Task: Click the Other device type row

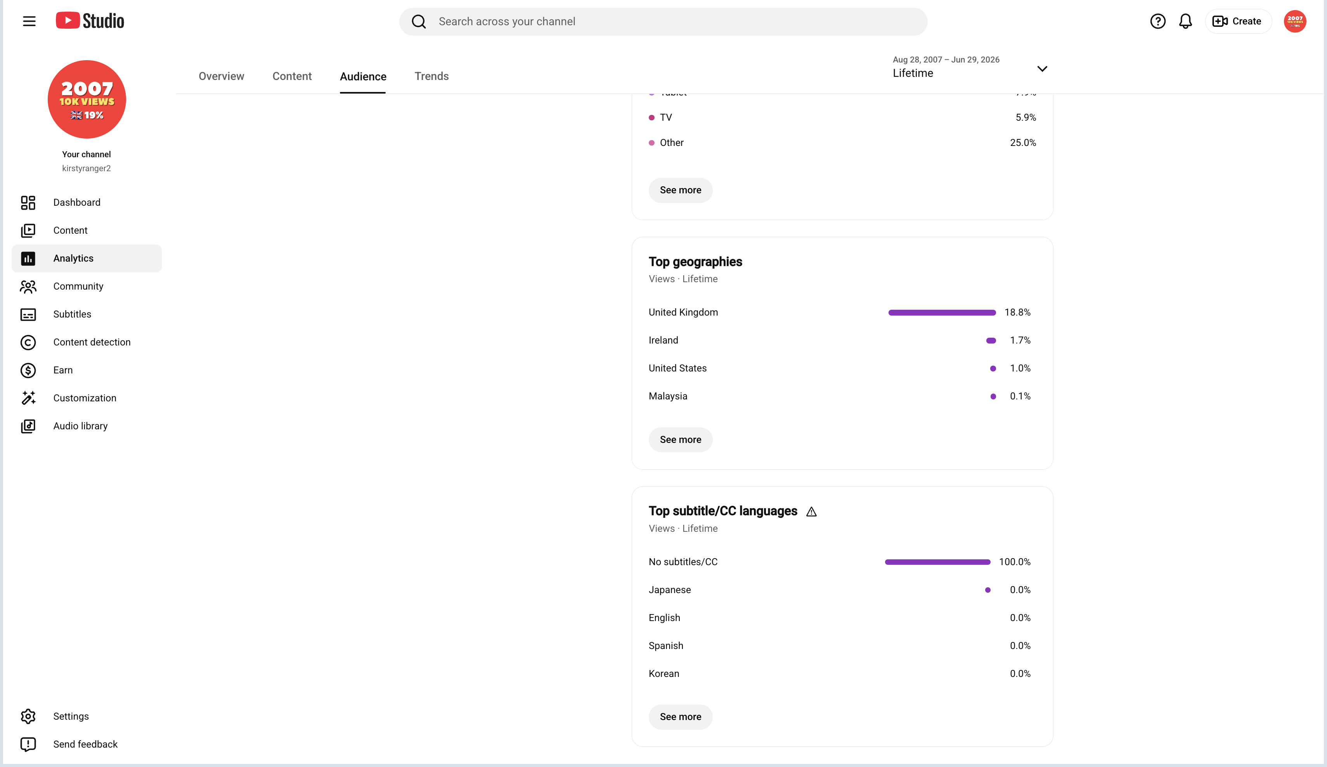Action: pyautogui.click(x=842, y=143)
